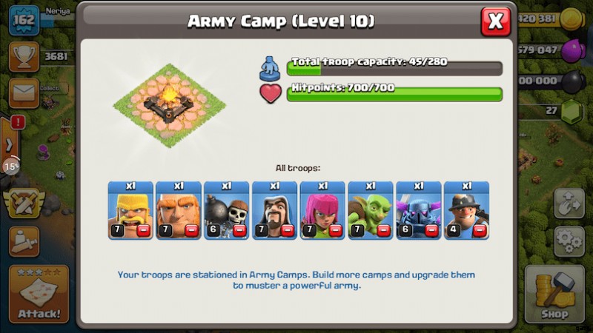
Task: Open the mail inbox envelope icon
Action: click(24, 93)
